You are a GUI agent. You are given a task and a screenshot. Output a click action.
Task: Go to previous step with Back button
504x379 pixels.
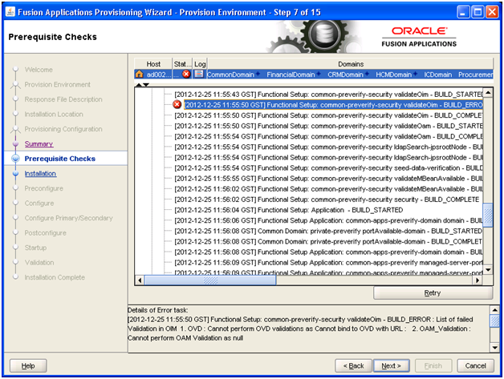click(x=353, y=365)
